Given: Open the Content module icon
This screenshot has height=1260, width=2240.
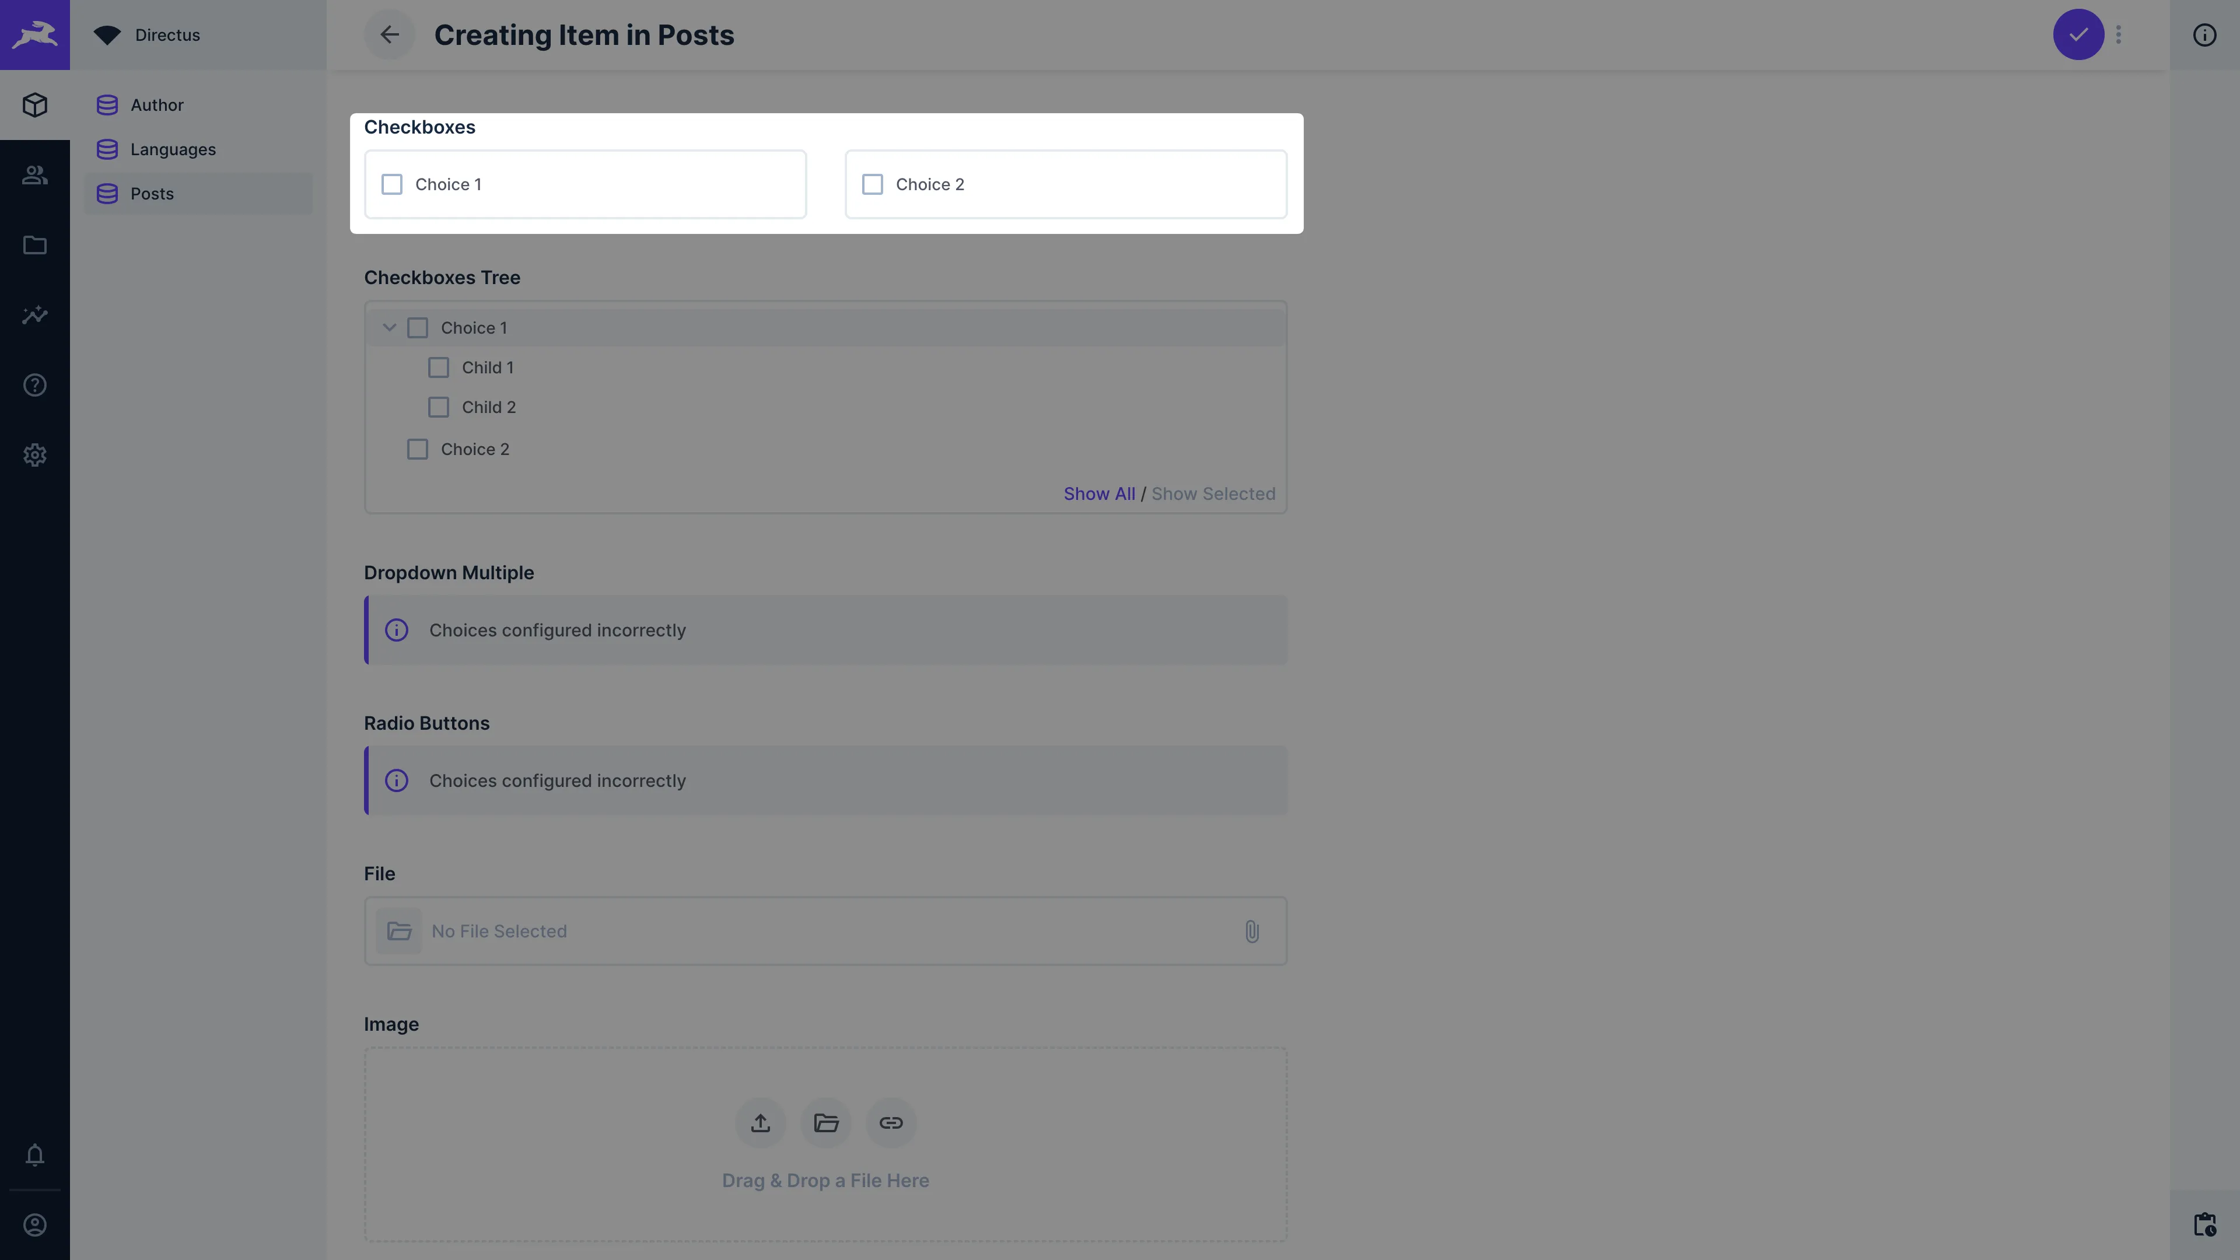Looking at the screenshot, I should pyautogui.click(x=35, y=104).
